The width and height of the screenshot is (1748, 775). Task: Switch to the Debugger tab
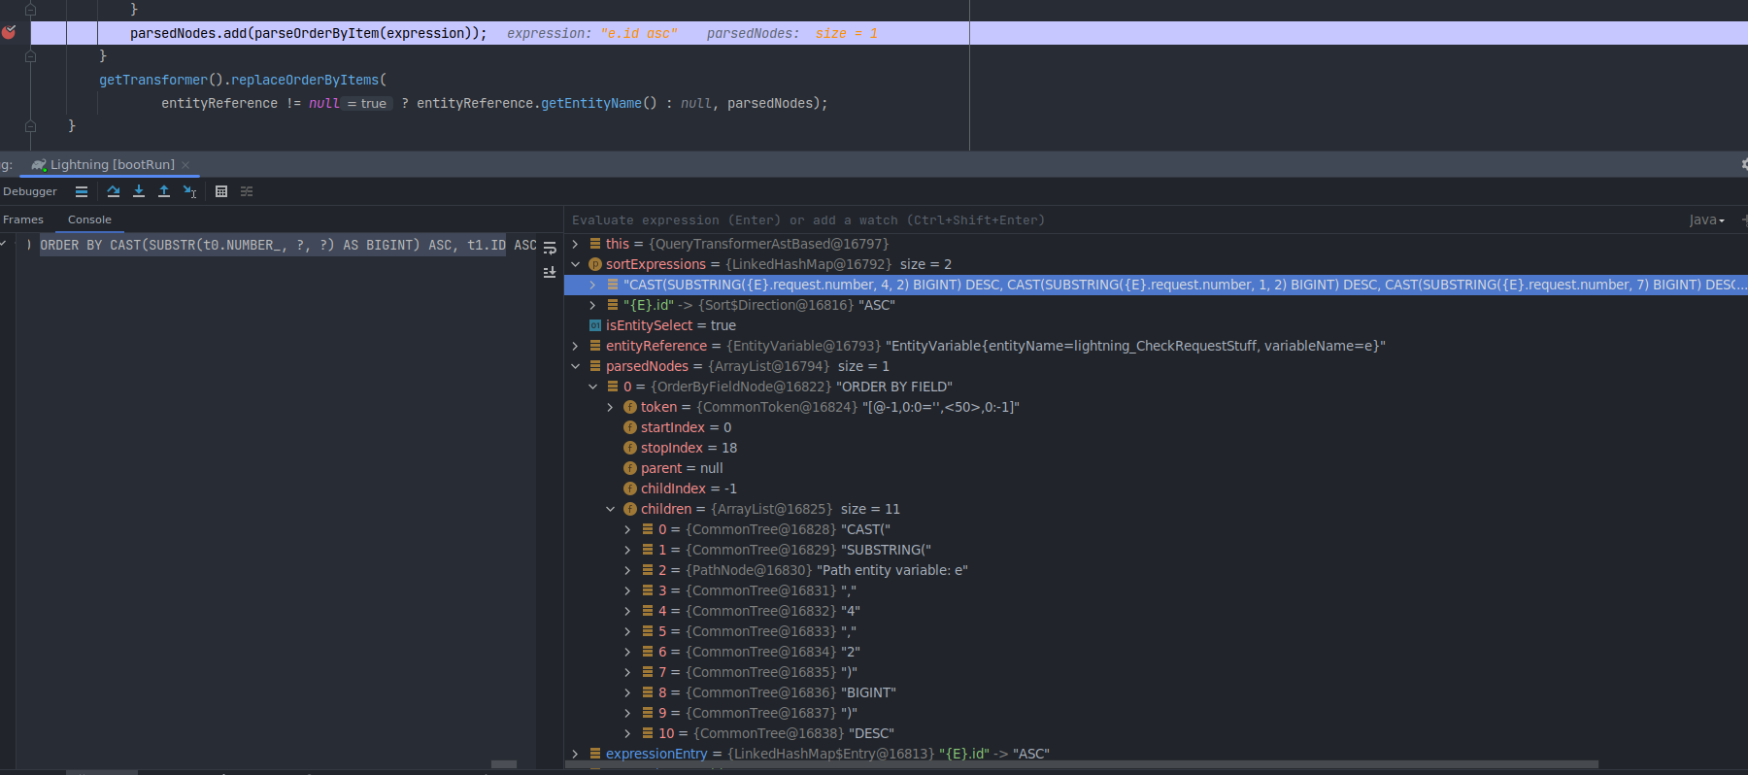[x=30, y=191]
